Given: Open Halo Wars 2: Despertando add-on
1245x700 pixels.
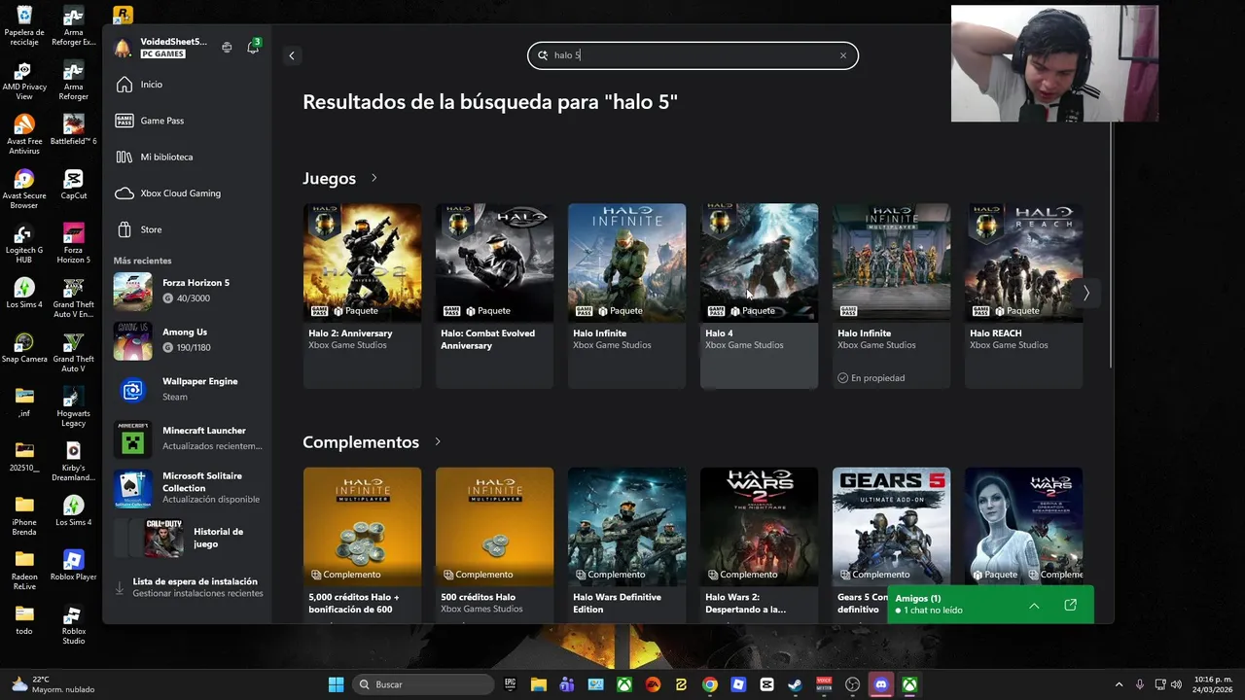Looking at the screenshot, I should (x=759, y=544).
